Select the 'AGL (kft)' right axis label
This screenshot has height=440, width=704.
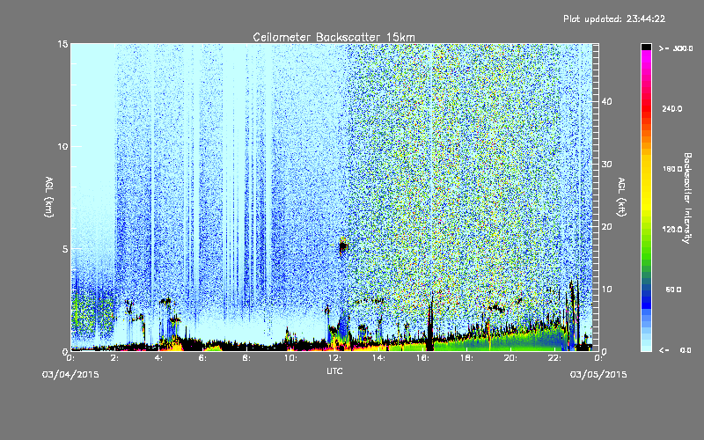point(622,196)
